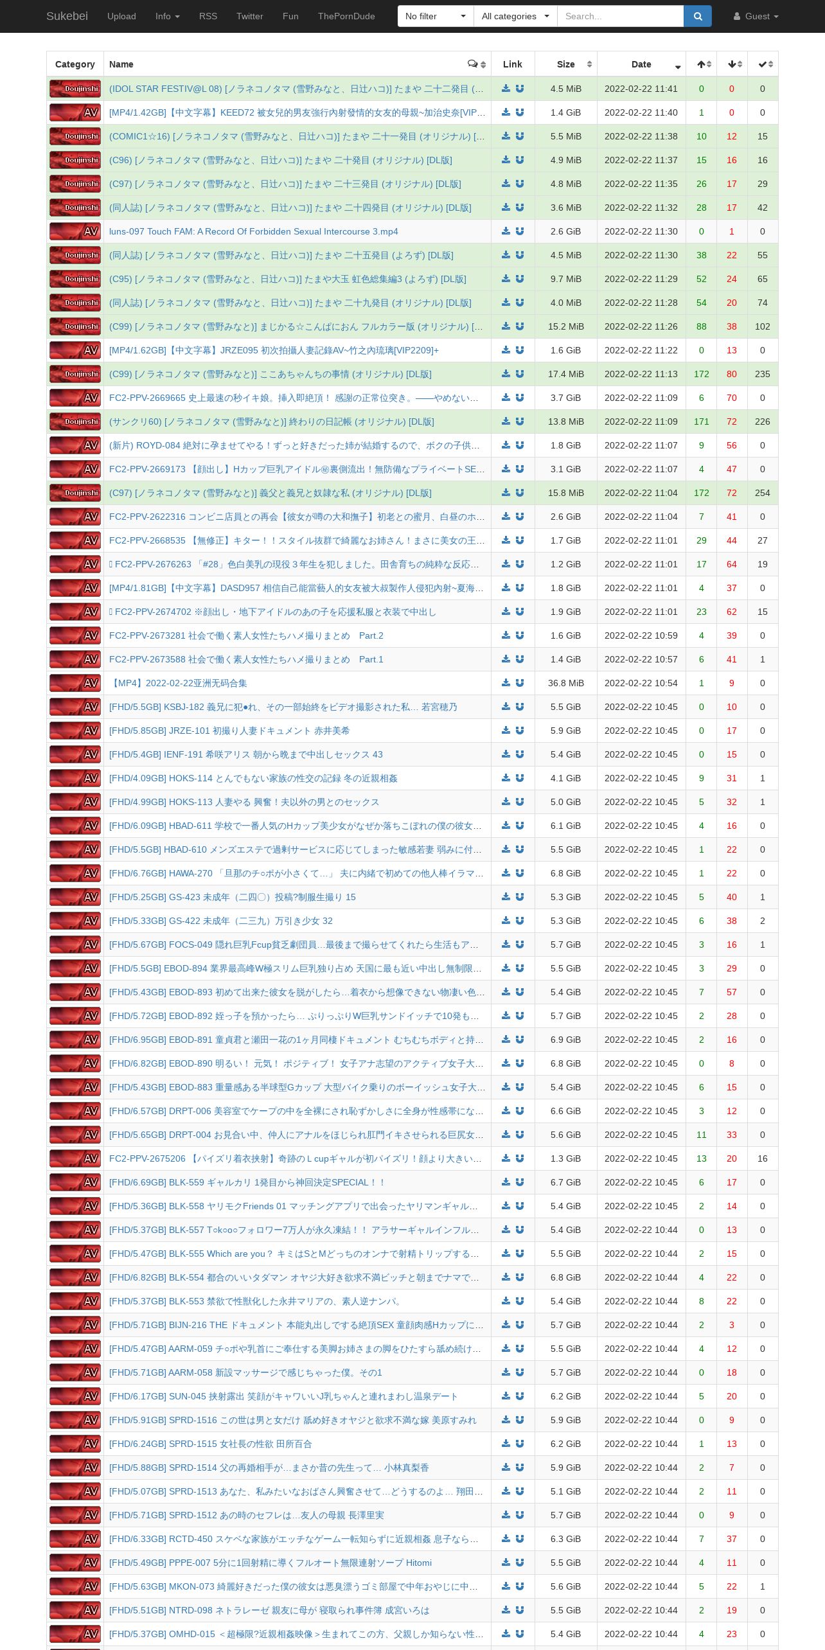Open magnet link for JRZE095 row

[x=520, y=350]
